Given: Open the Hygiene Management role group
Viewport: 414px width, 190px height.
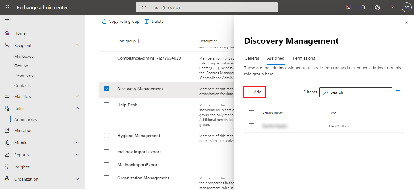Looking at the screenshot, I should point(139,136).
